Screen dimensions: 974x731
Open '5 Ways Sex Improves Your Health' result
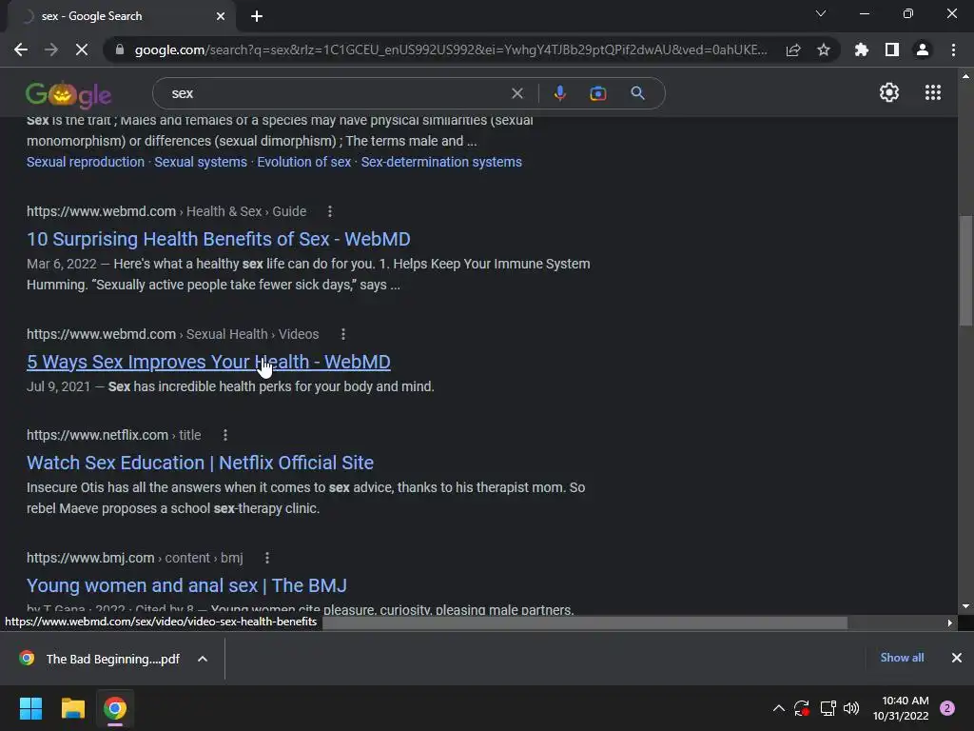click(208, 362)
